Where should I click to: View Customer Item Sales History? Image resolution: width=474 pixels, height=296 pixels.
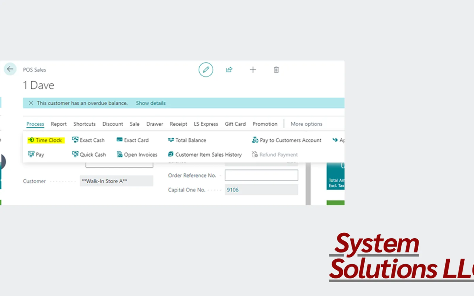(x=205, y=155)
